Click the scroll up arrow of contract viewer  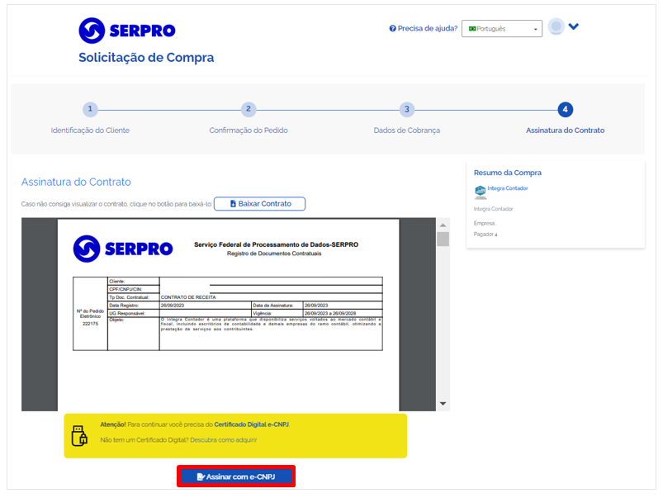click(x=443, y=225)
